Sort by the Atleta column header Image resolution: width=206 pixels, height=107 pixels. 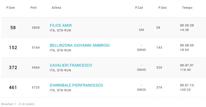tap(56, 8)
